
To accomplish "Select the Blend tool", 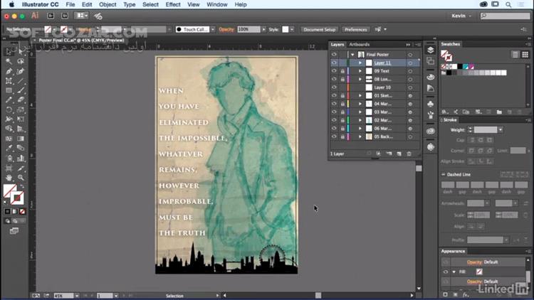I will point(21,148).
